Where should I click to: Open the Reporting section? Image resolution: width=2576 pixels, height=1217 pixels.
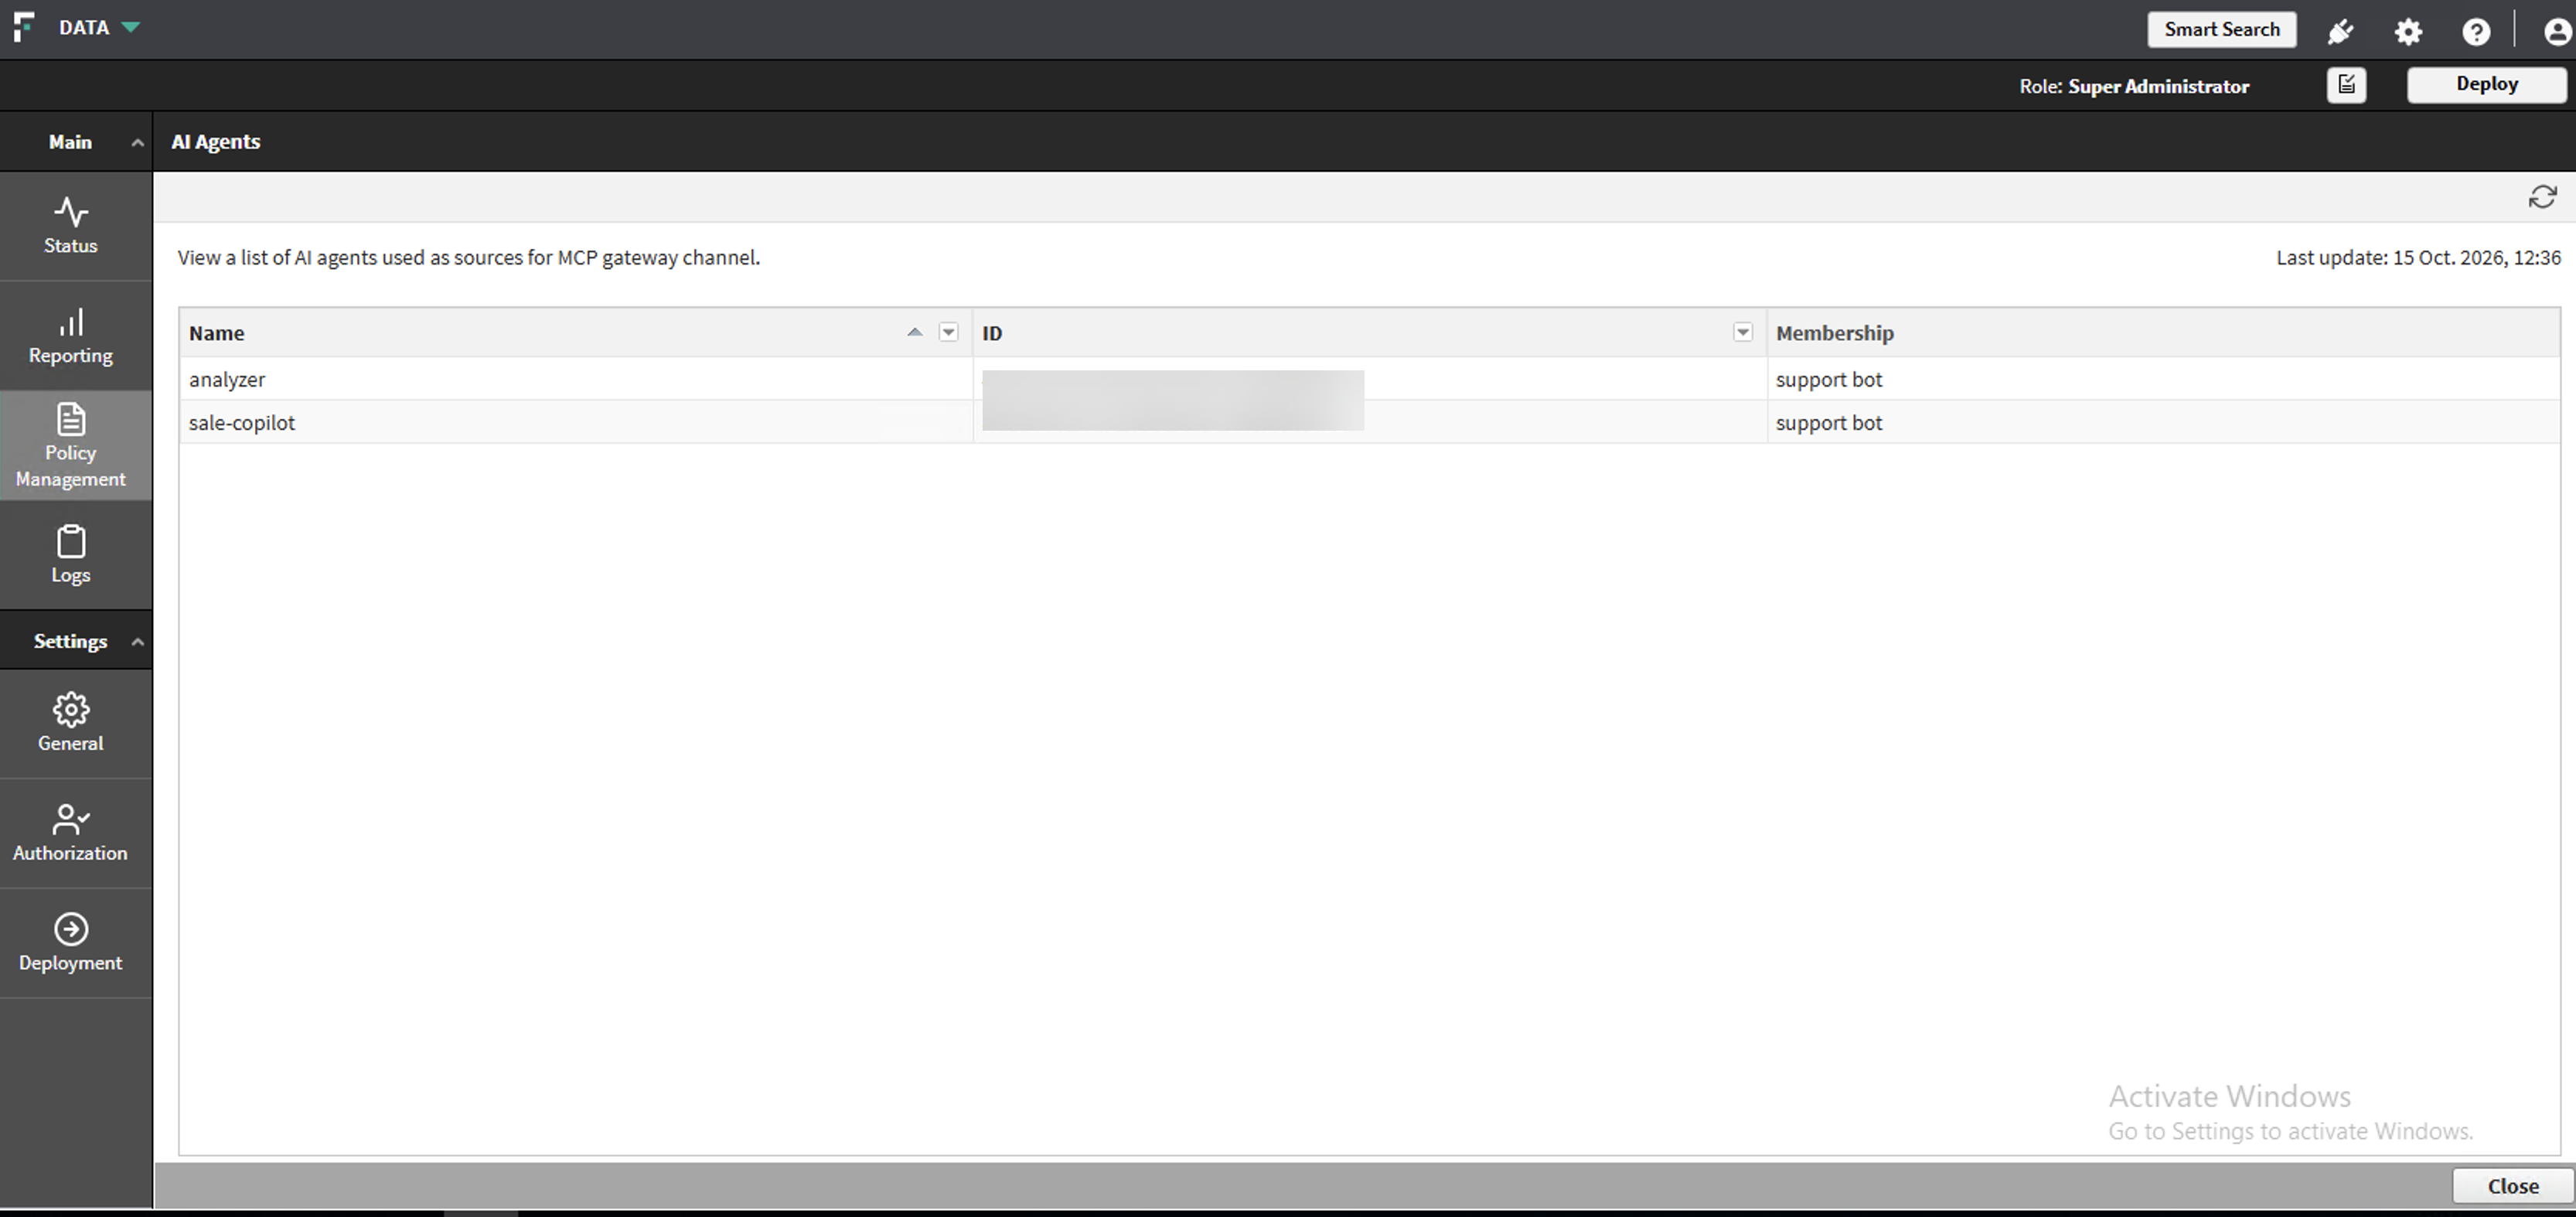(x=70, y=336)
